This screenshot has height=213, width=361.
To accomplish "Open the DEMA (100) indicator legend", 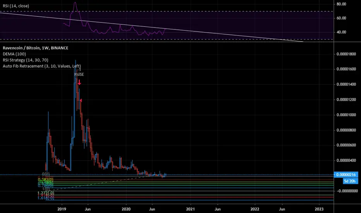I will 14,54.
